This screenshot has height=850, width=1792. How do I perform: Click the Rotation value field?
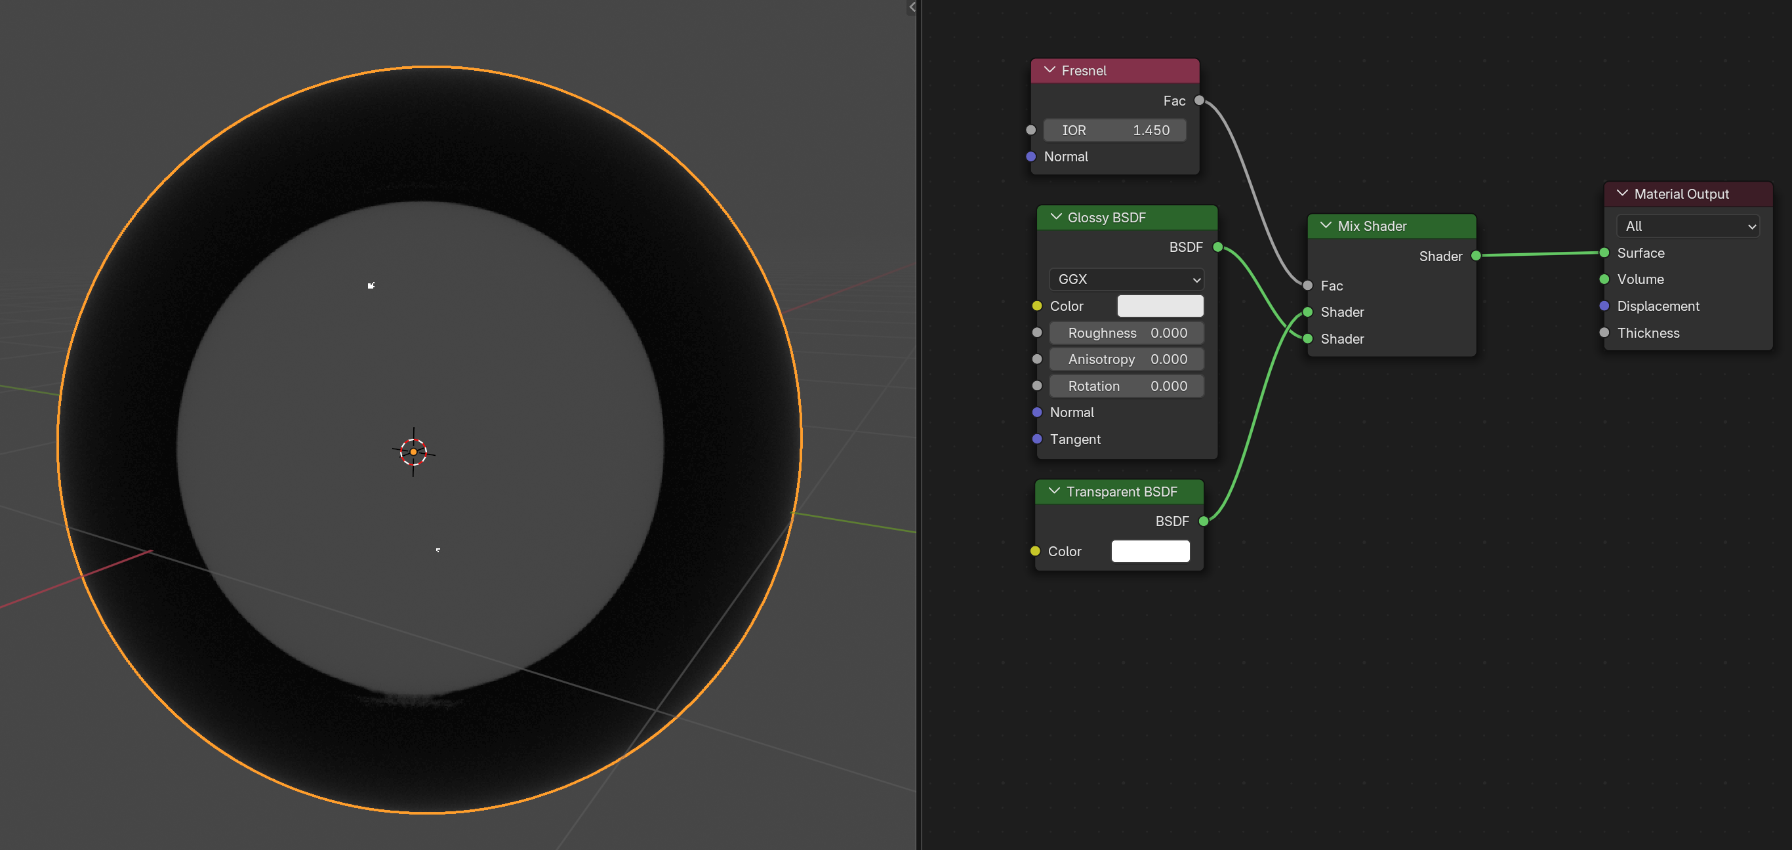tap(1126, 386)
